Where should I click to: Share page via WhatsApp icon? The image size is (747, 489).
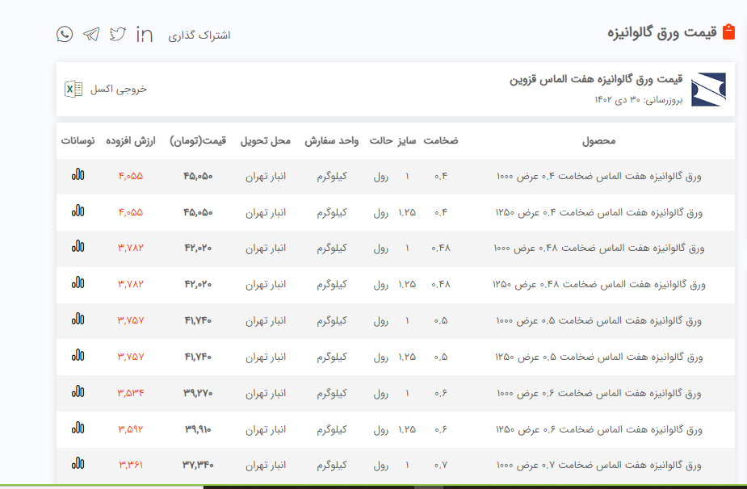tap(65, 34)
